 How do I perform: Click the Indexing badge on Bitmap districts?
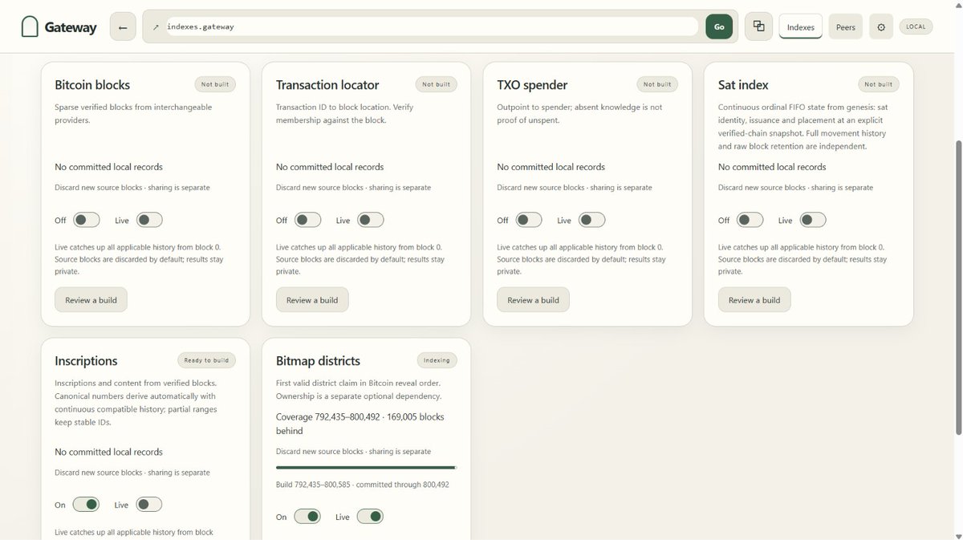click(x=437, y=360)
